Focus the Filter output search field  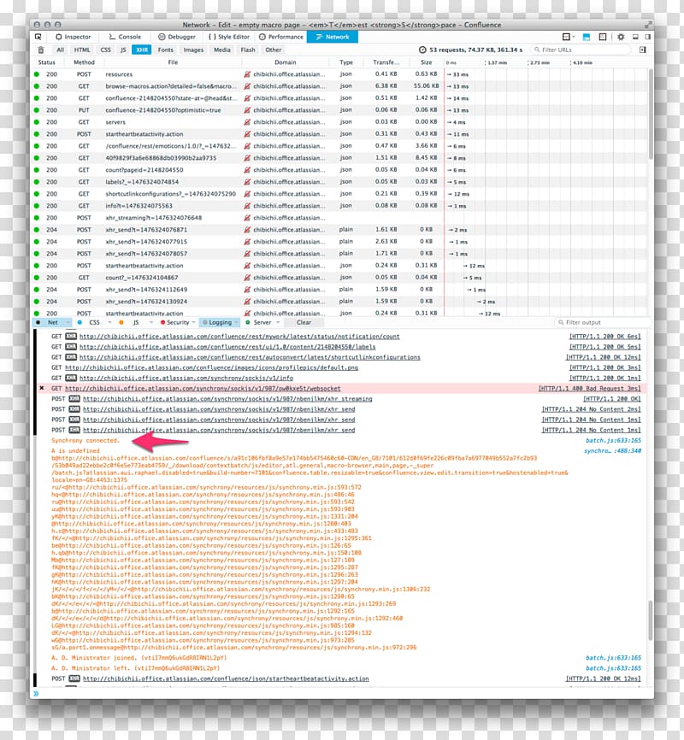[603, 322]
